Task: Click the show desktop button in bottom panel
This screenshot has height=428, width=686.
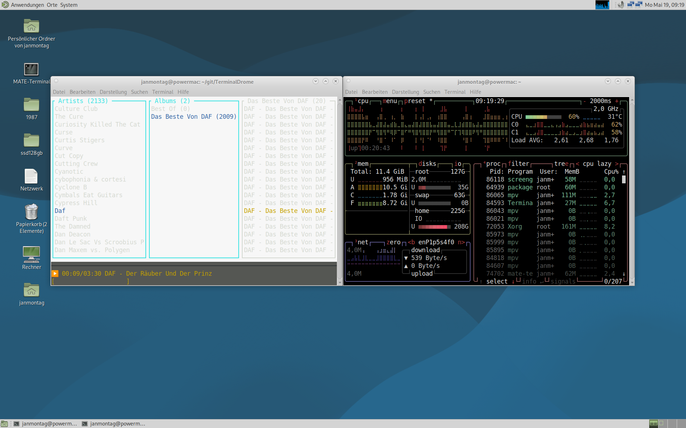Action: coord(4,424)
